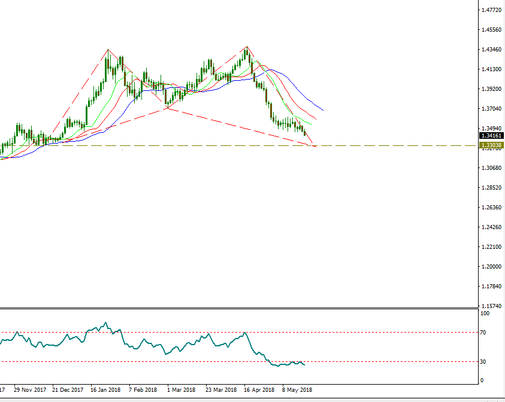Click the April 2018 peak candlestick
The image size is (505, 402).
pyautogui.click(x=247, y=53)
